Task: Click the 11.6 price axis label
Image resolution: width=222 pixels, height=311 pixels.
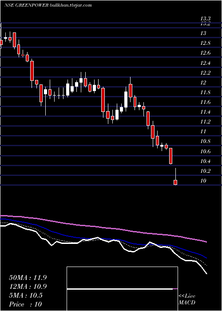Action: point(205,102)
